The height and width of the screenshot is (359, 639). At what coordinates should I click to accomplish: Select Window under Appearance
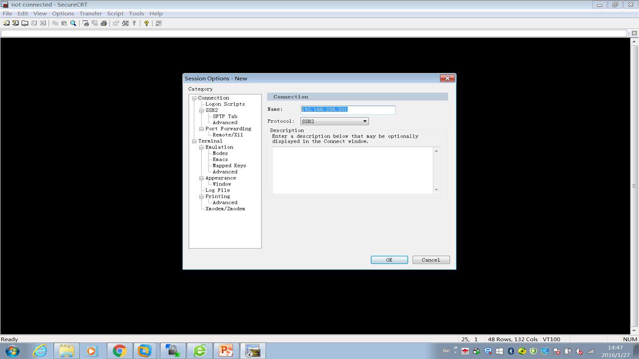222,184
